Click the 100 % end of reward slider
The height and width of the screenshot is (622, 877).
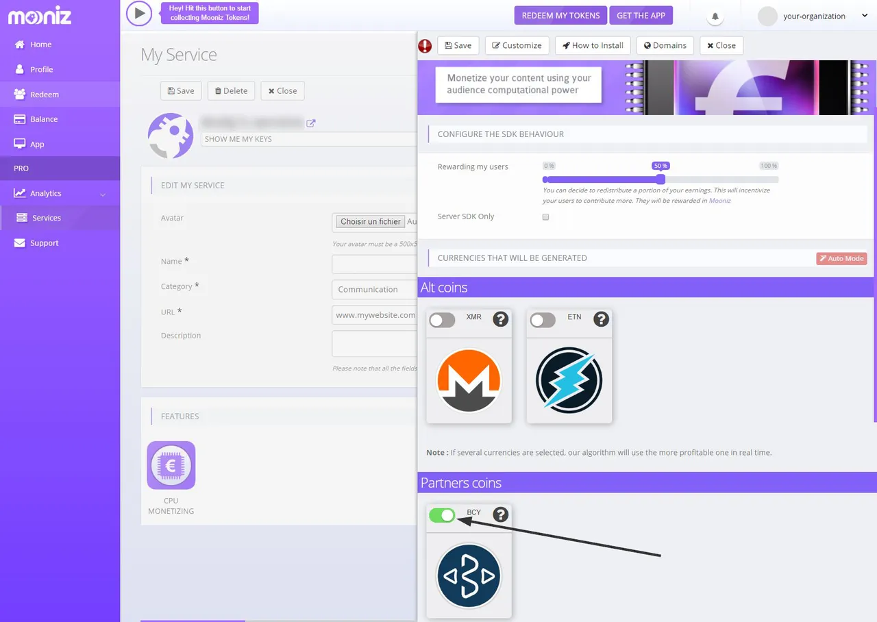point(769,166)
